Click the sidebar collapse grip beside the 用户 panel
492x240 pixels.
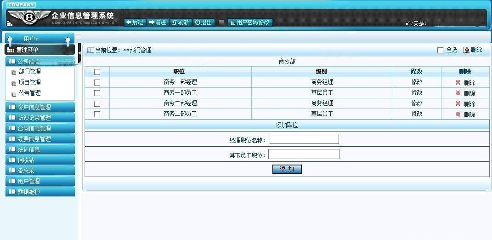pyautogui.click(x=78, y=37)
